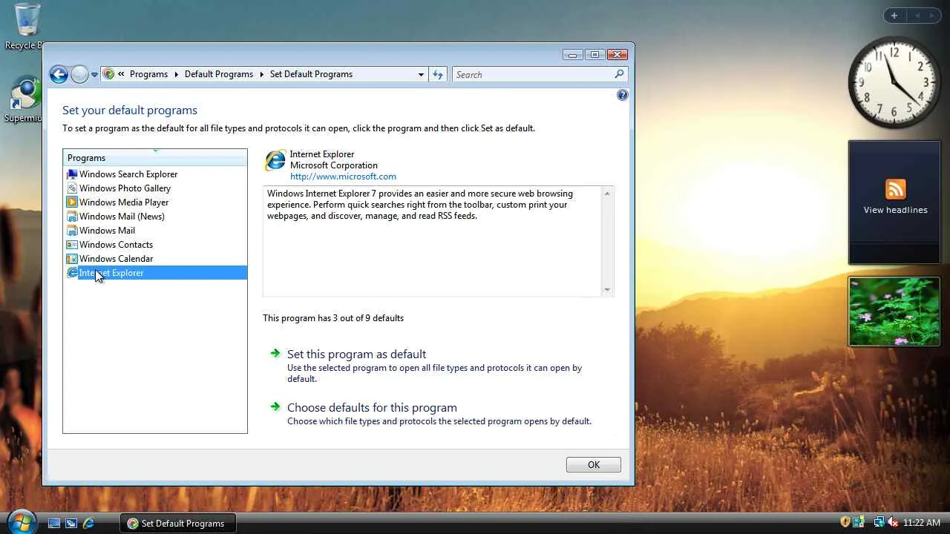
Task: Select Windows Calendar in Programs list
Action: (x=116, y=259)
